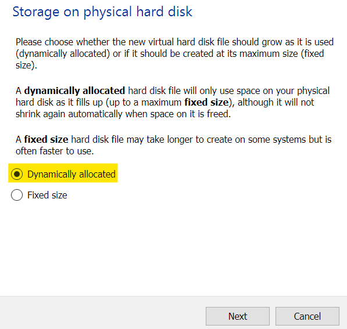Viewport: 347px width, 329px height.
Task: Click the blank white area below Fixed size
Action: click(173, 247)
